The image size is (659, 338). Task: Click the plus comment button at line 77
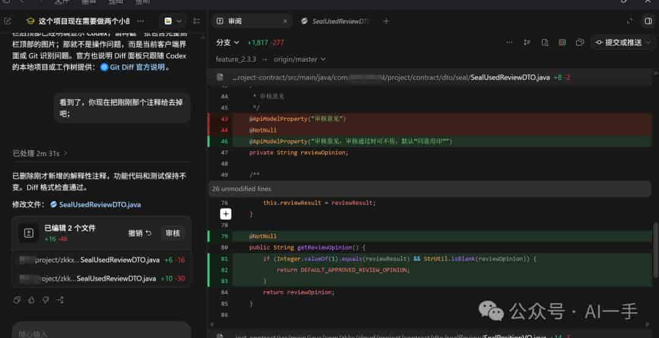tap(226, 214)
